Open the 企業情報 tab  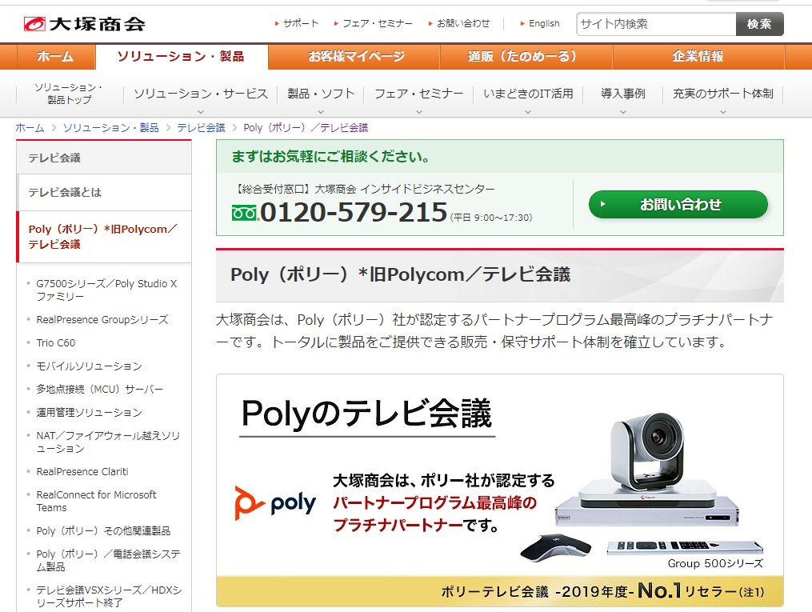point(698,57)
